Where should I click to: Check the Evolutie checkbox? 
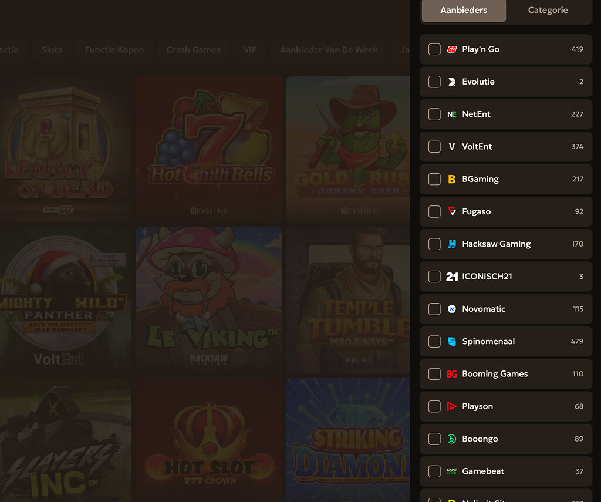coord(434,82)
